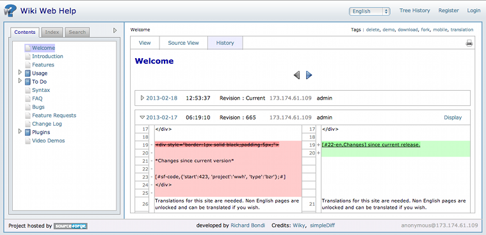This screenshot has height=235, width=486.
Task: Expand the To Do tree node
Action: tap(20, 80)
